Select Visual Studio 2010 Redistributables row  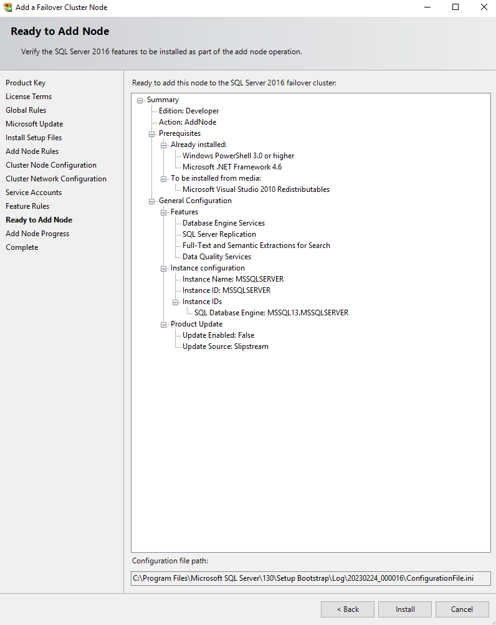click(x=256, y=189)
